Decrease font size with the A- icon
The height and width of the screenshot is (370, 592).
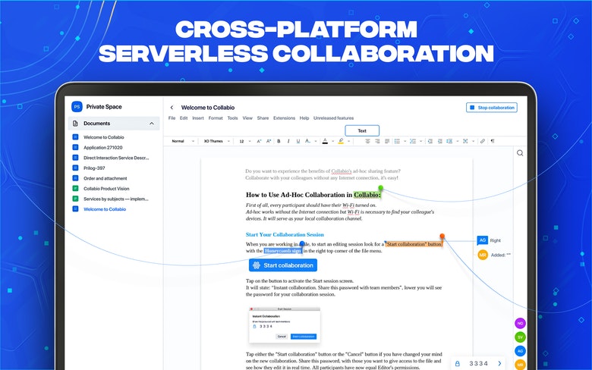[x=259, y=141]
